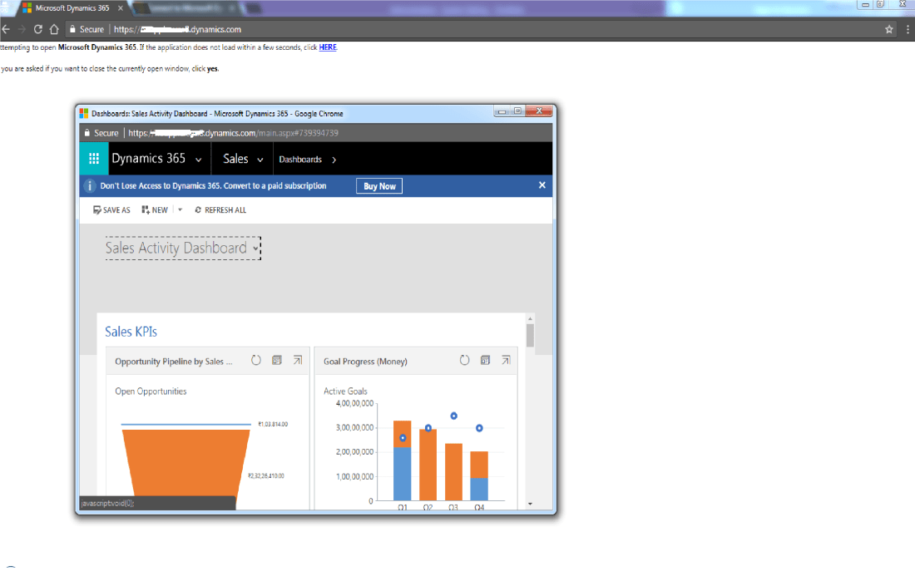Open the Sales area dropdown

(260, 160)
